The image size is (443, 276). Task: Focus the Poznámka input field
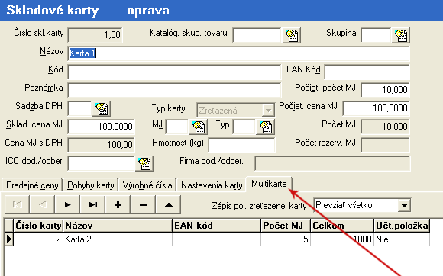pyautogui.click(x=174, y=90)
